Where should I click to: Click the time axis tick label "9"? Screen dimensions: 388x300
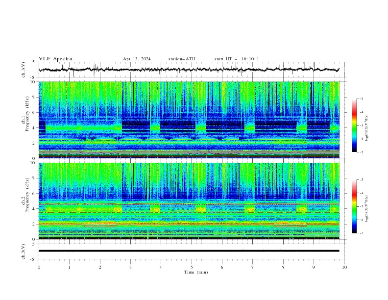[x=314, y=267]
